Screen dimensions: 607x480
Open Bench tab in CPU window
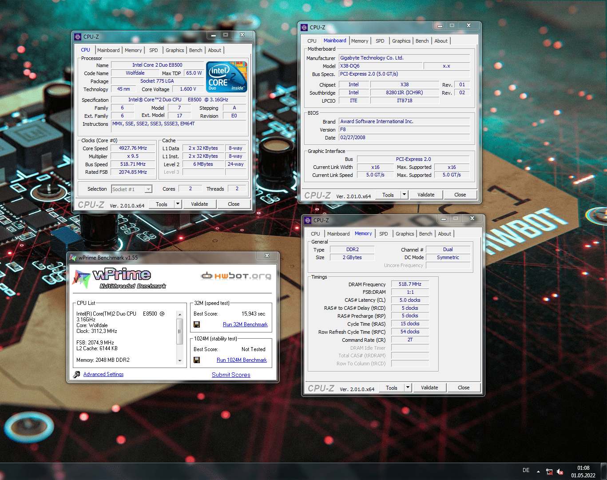(196, 50)
